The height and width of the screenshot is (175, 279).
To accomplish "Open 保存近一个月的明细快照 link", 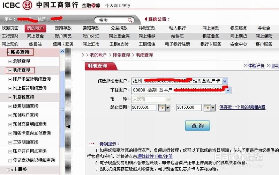I will point(242,107).
